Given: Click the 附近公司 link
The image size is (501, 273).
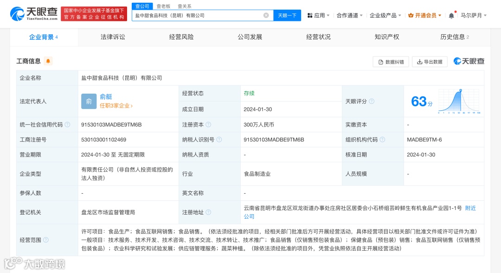Looking at the screenshot, I should coord(360,212).
